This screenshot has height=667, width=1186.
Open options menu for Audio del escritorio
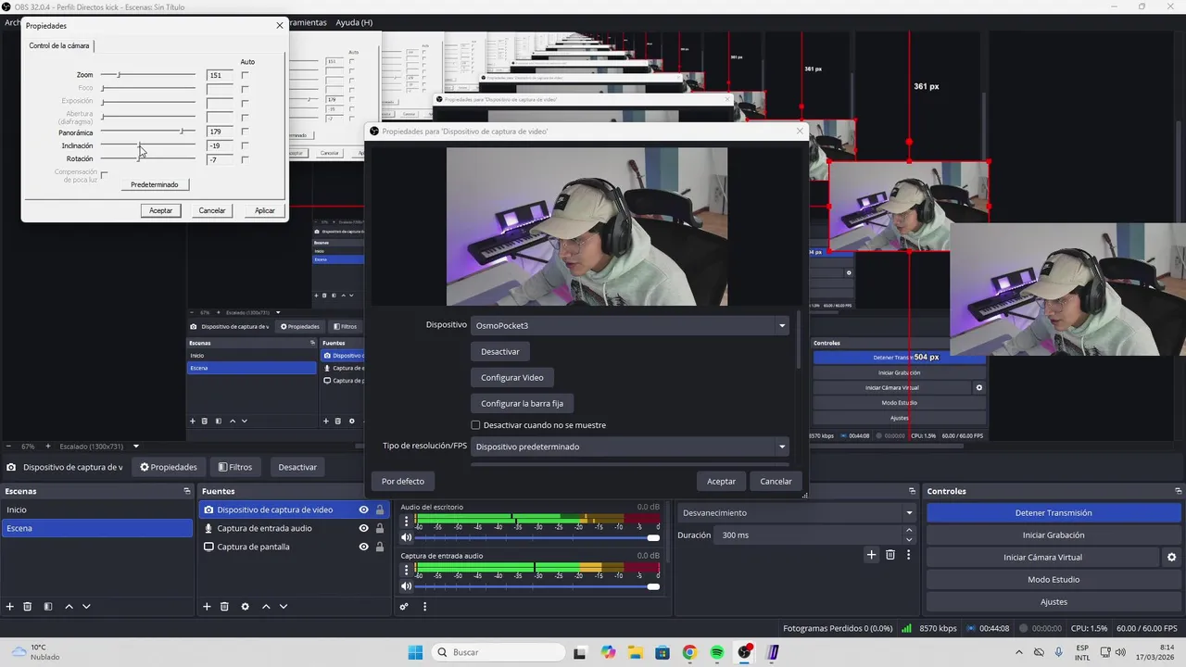coord(406,521)
